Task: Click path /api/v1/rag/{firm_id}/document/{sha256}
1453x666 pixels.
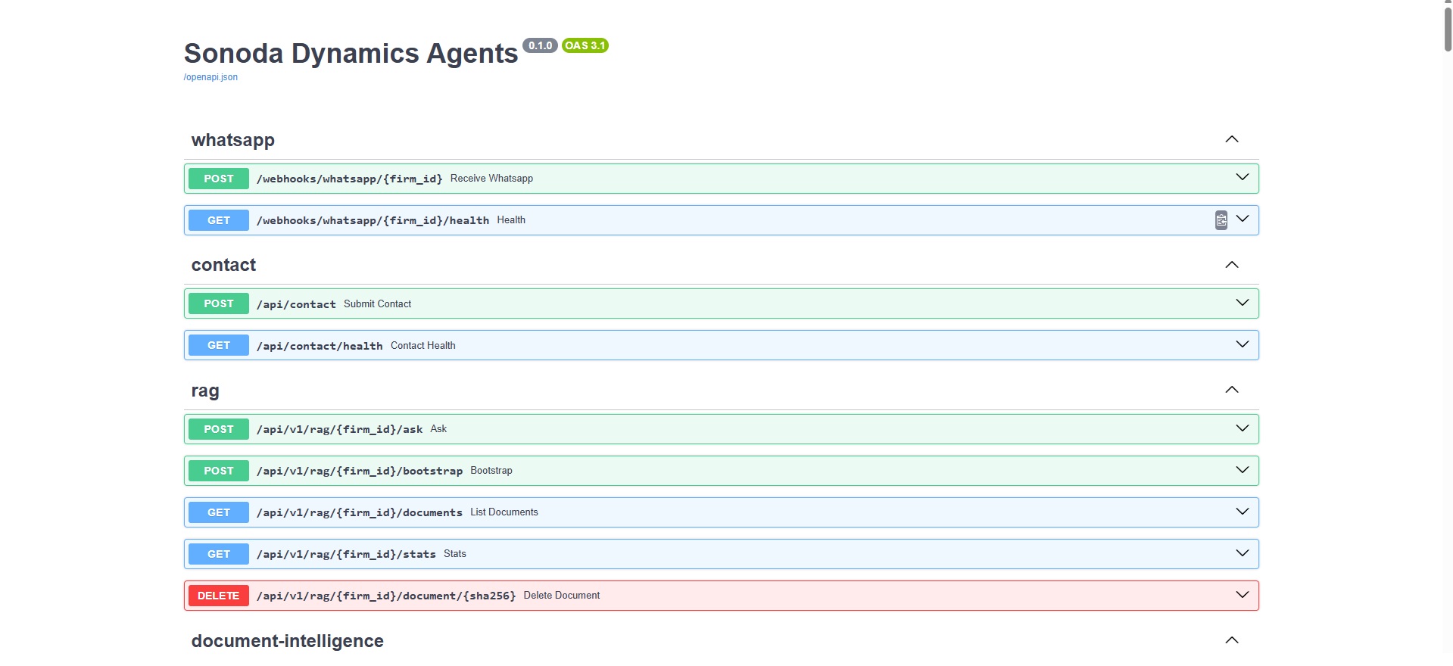Action: point(386,596)
